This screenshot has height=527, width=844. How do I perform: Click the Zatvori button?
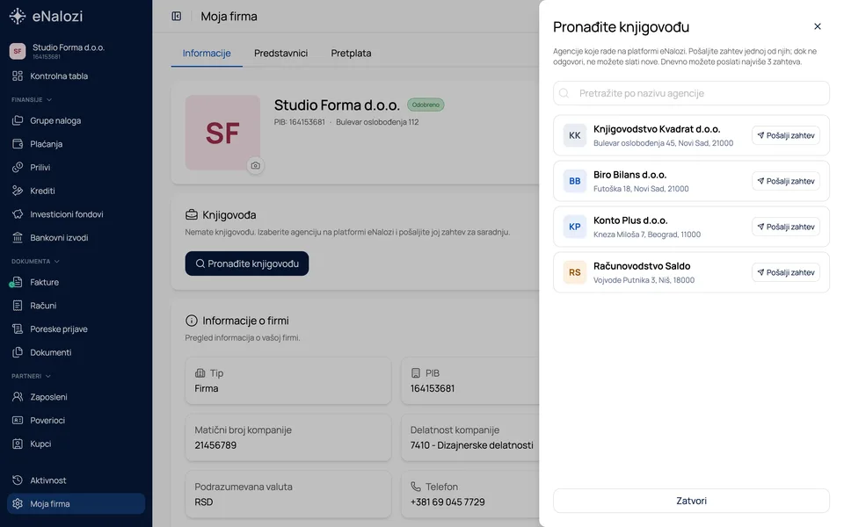pos(691,501)
